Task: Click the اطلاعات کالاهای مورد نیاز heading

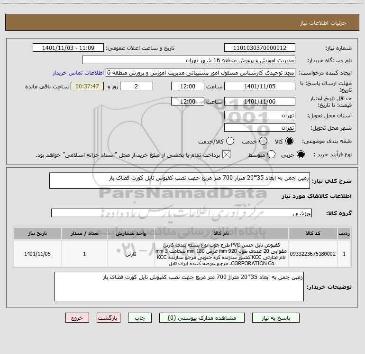Action: tap(316, 196)
